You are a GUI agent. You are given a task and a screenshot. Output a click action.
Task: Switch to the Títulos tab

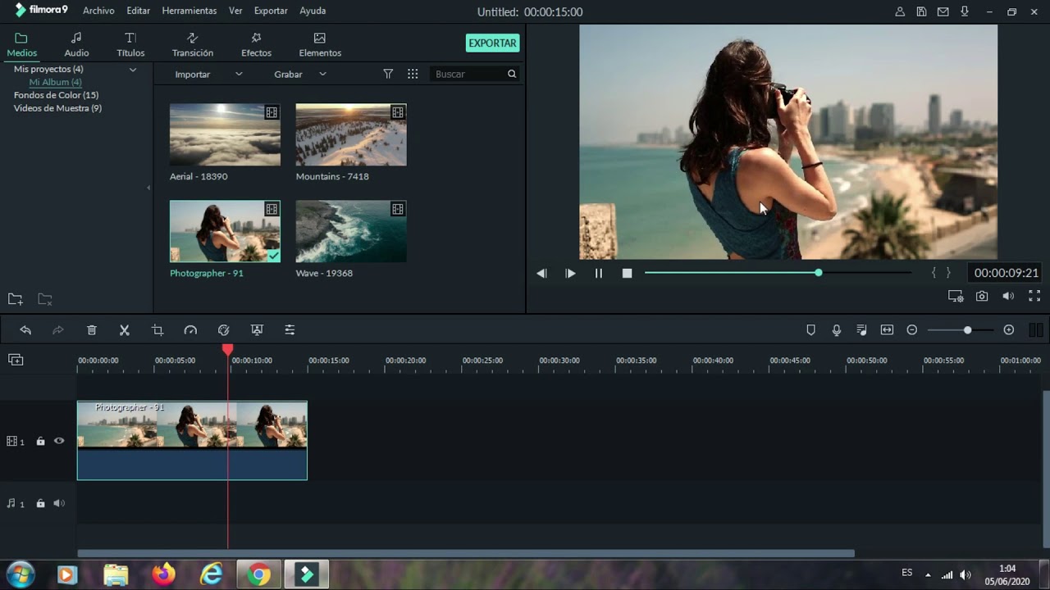tap(130, 45)
